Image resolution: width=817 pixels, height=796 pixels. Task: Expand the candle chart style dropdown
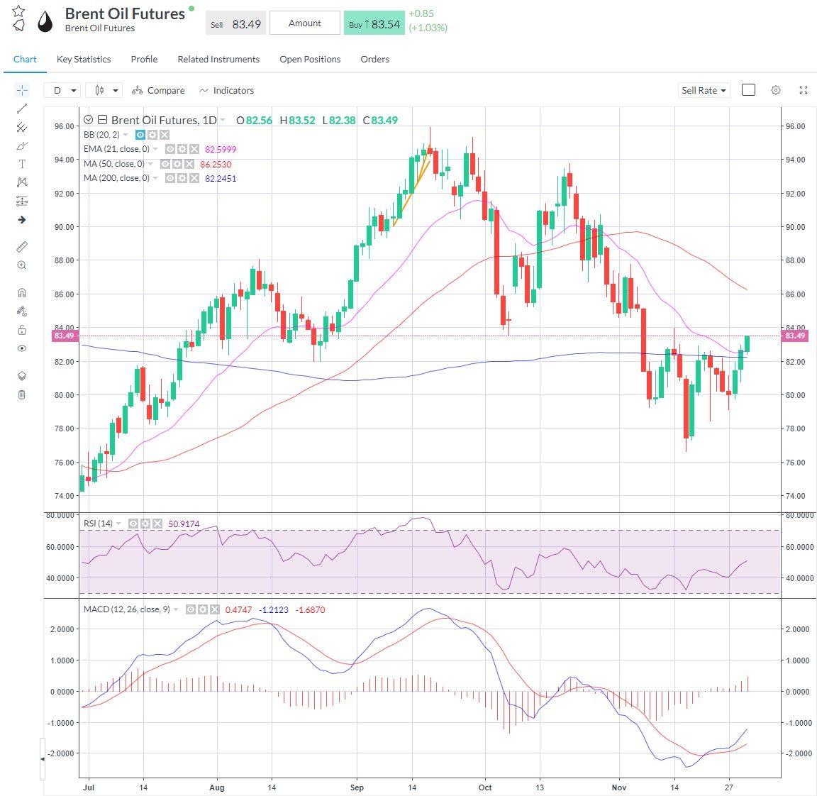[x=104, y=90]
